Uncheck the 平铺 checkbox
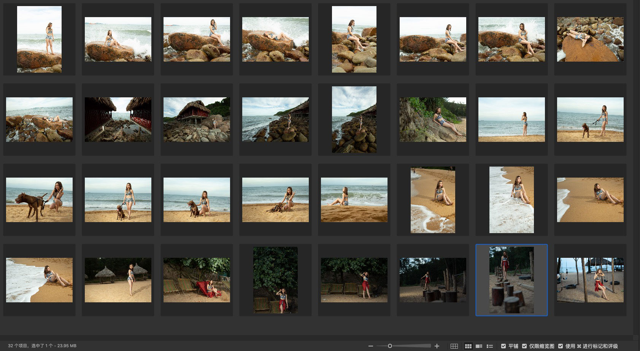 (x=503, y=346)
